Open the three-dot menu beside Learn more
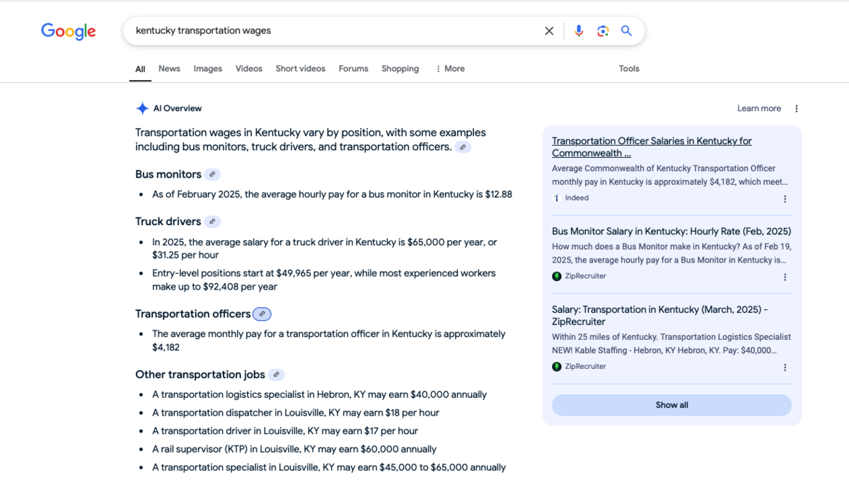849x480 pixels. (797, 108)
